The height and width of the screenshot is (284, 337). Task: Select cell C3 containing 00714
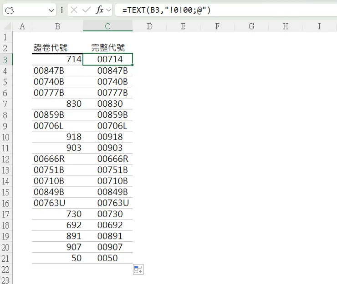tap(107, 60)
